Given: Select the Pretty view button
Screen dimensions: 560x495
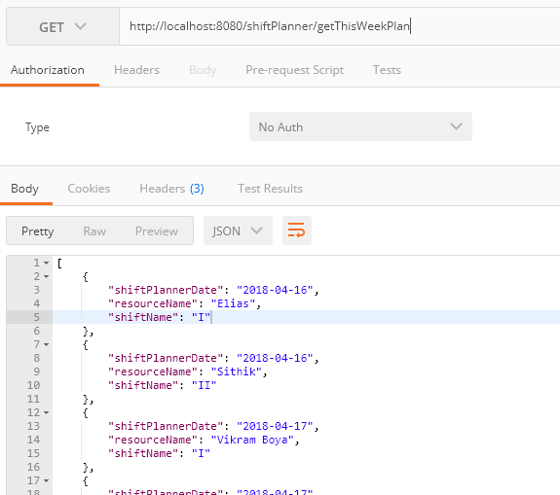Looking at the screenshot, I should click(38, 231).
